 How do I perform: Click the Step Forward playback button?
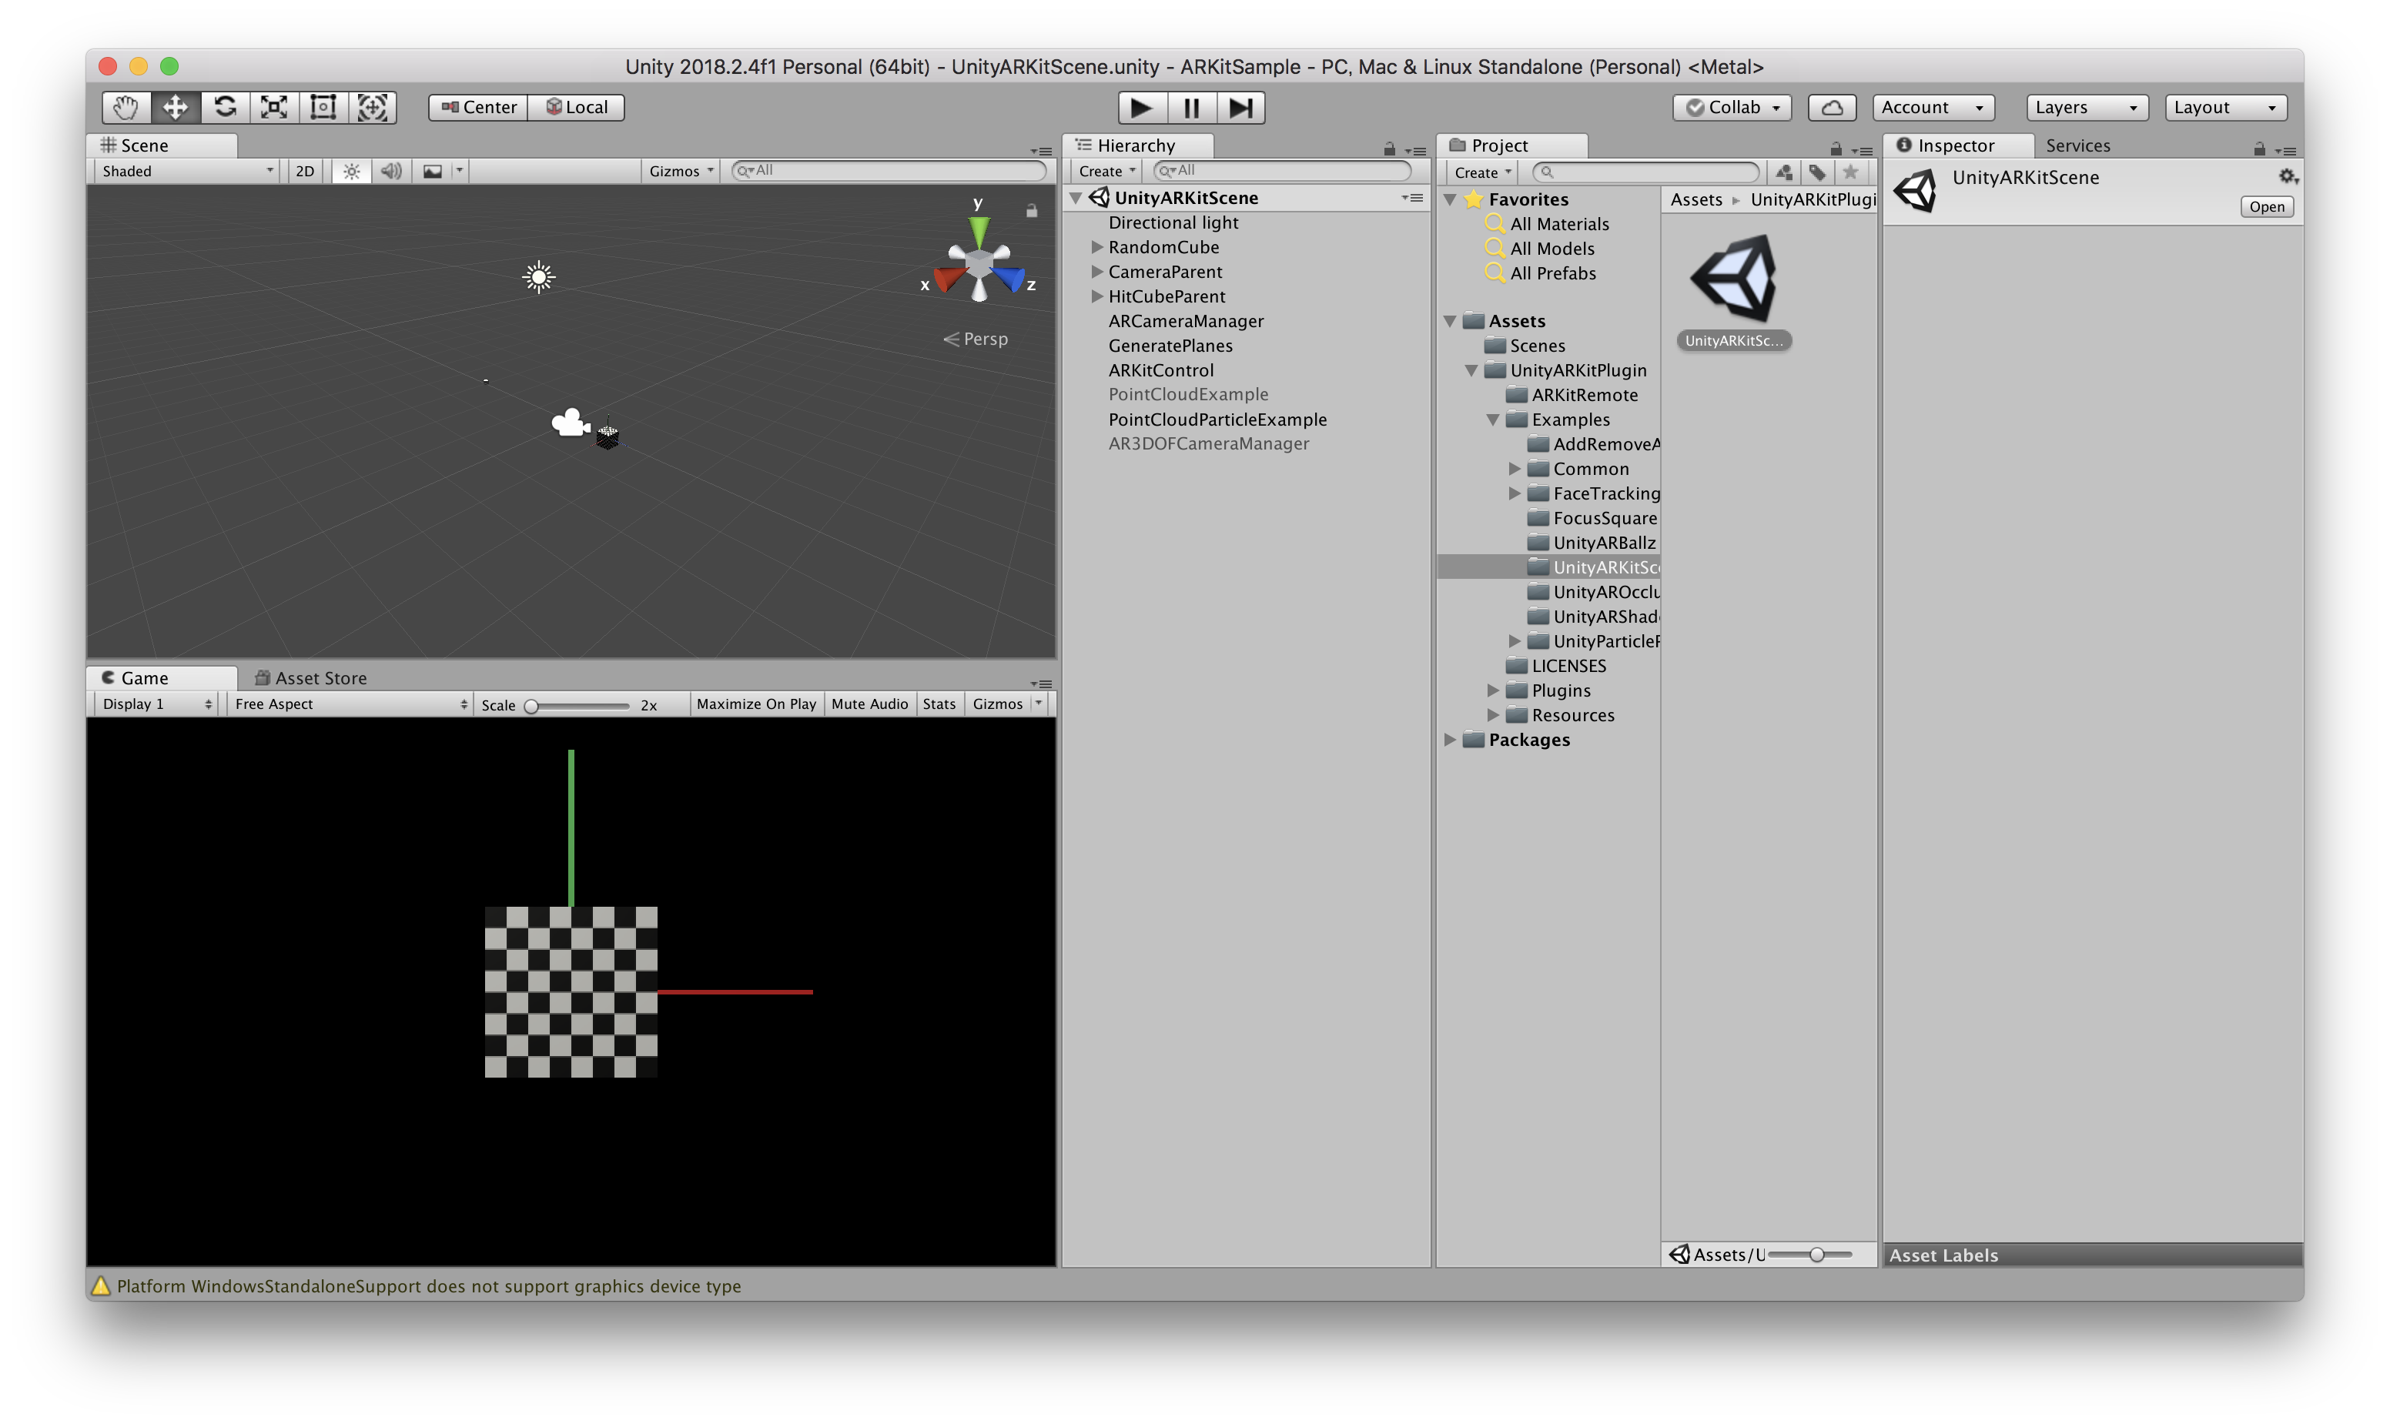tap(1240, 106)
